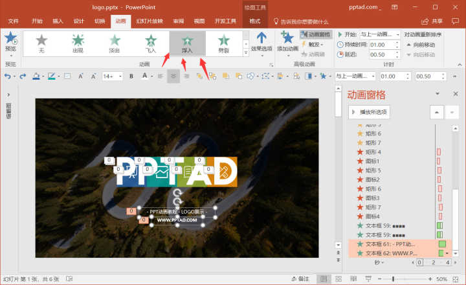466x285 pixels.
Task: Click the Notes (备注) button in status bar
Action: coord(300,279)
